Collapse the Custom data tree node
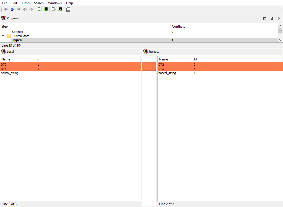 [3, 36]
